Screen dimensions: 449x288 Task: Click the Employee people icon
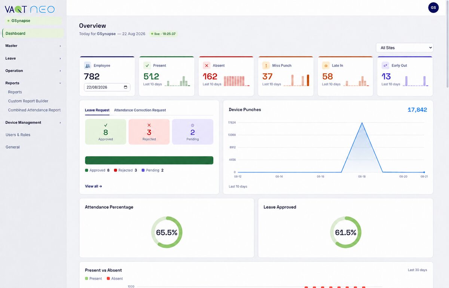pos(88,65)
